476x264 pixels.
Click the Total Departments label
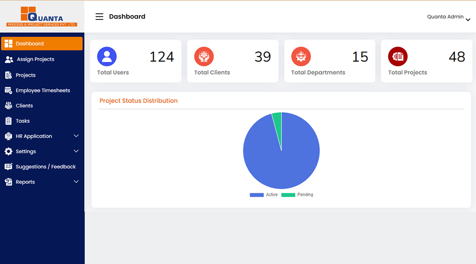[x=318, y=72]
